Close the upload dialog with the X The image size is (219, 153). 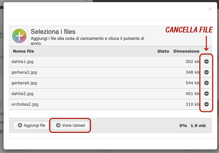coord(210,9)
